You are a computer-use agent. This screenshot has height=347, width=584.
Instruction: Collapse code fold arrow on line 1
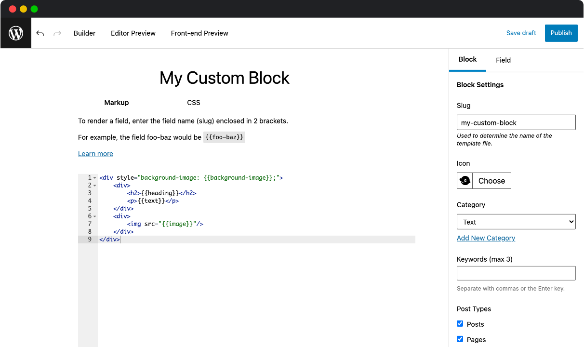click(x=95, y=178)
